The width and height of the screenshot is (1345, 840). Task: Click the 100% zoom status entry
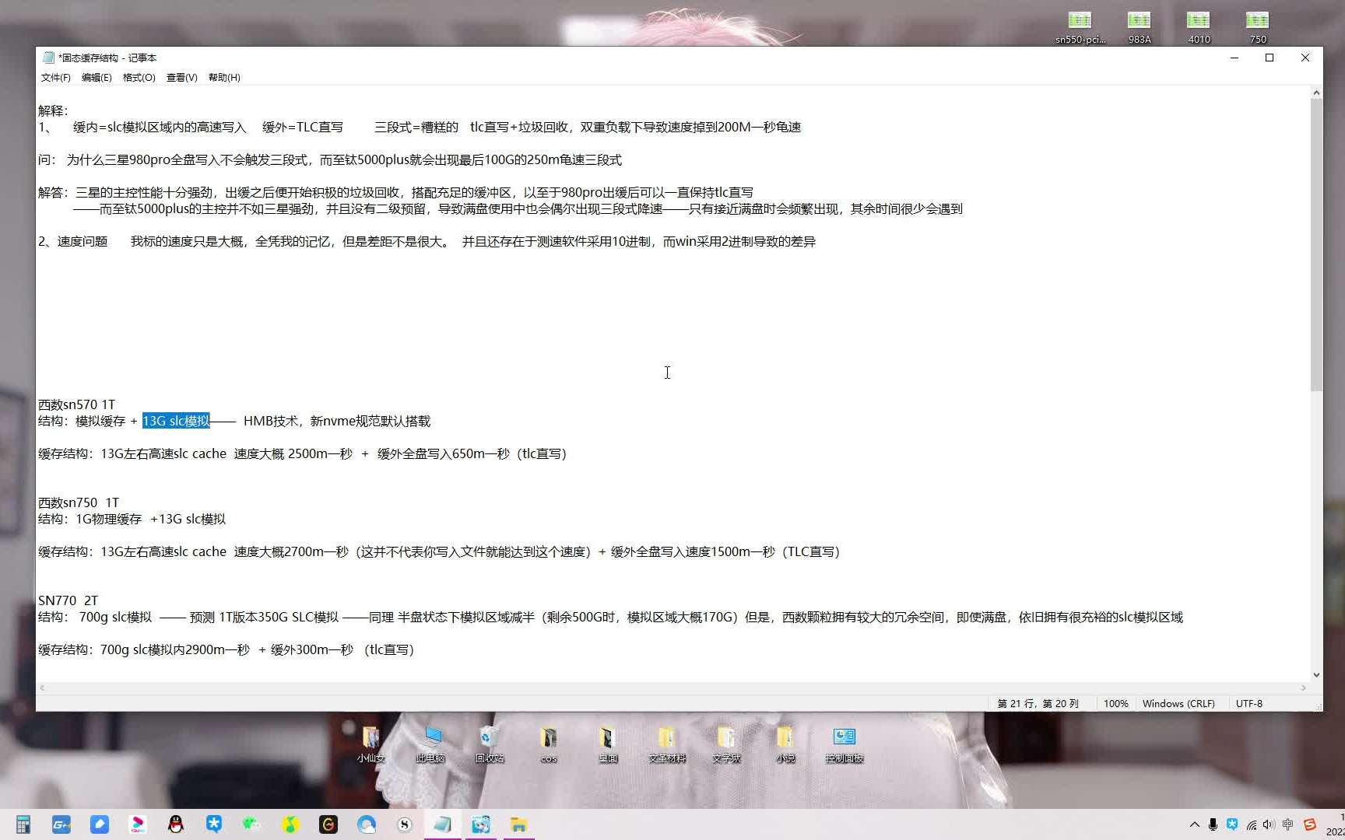point(1115,703)
